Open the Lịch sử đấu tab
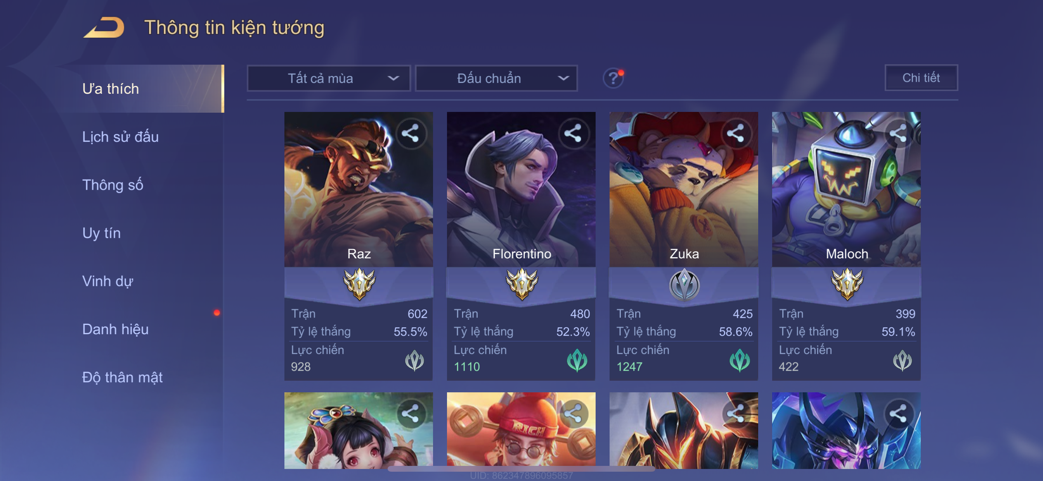This screenshot has height=481, width=1043. pyautogui.click(x=120, y=137)
